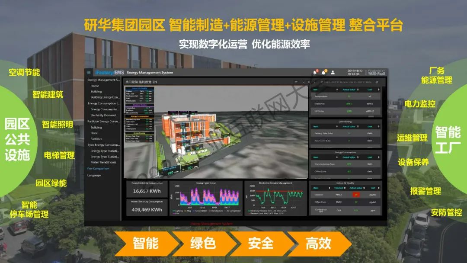Select Pre-Comparison in the sidebar
This screenshot has width=467, height=263.
pos(98,168)
